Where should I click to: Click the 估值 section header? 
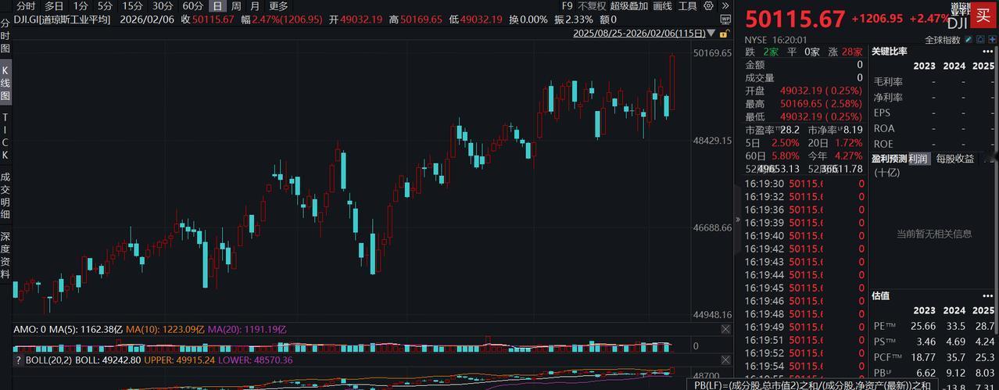[x=881, y=296]
